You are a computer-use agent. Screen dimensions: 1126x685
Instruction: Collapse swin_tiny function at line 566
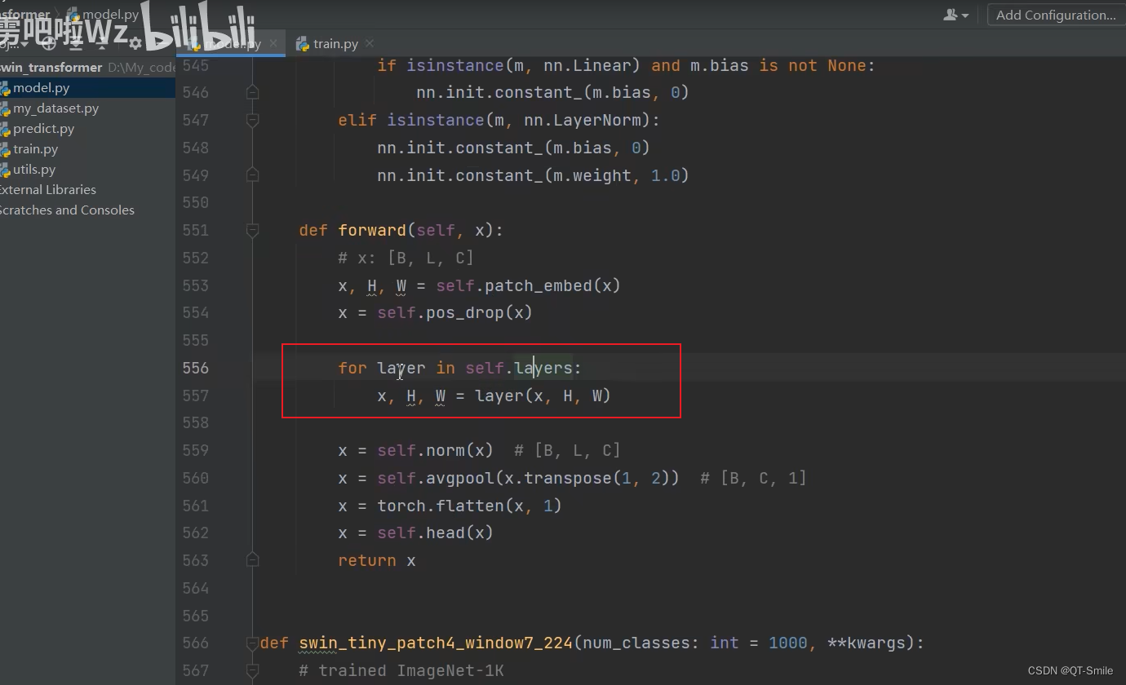(x=252, y=643)
